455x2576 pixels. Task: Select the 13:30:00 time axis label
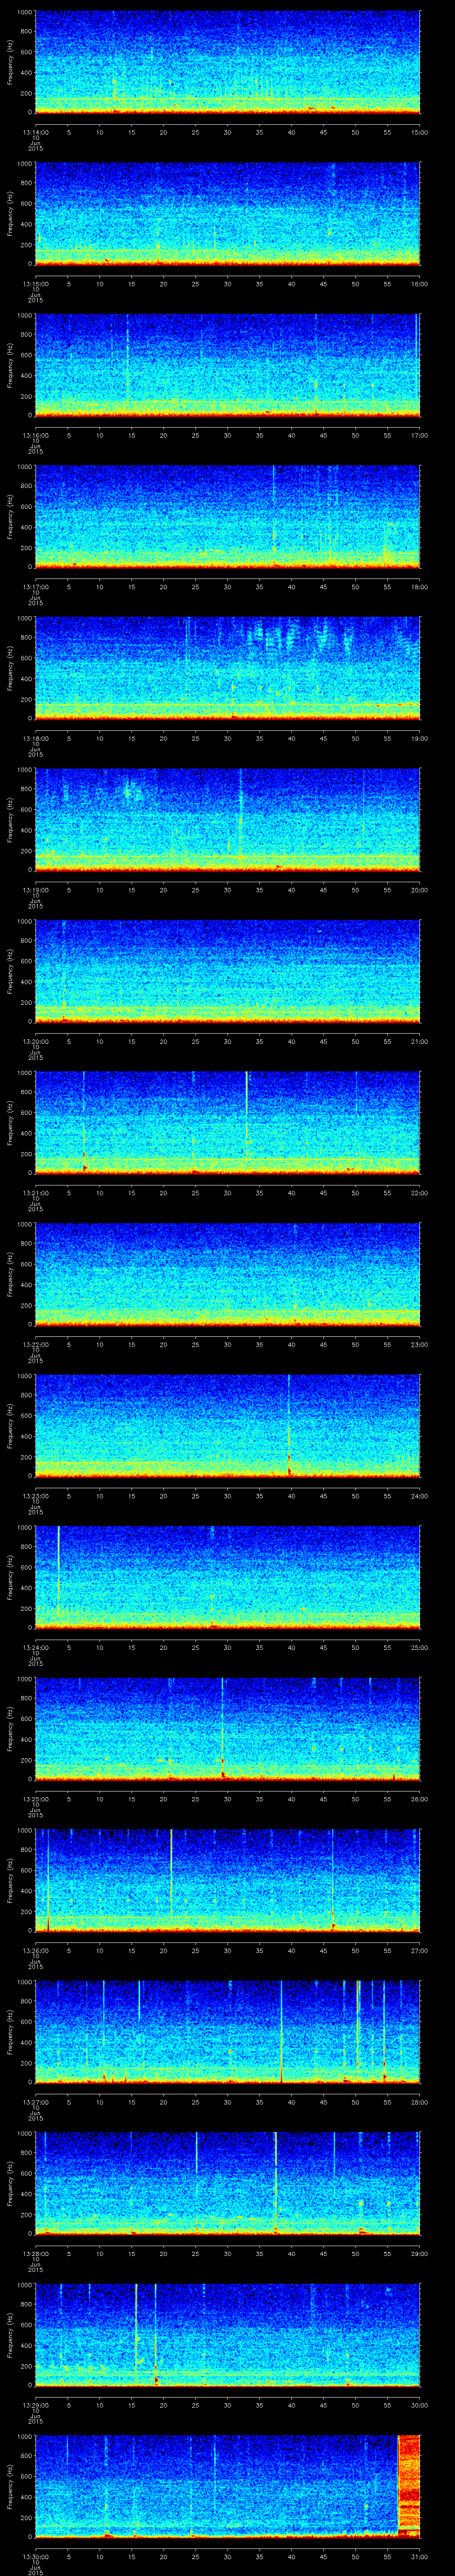click(x=35, y=2556)
